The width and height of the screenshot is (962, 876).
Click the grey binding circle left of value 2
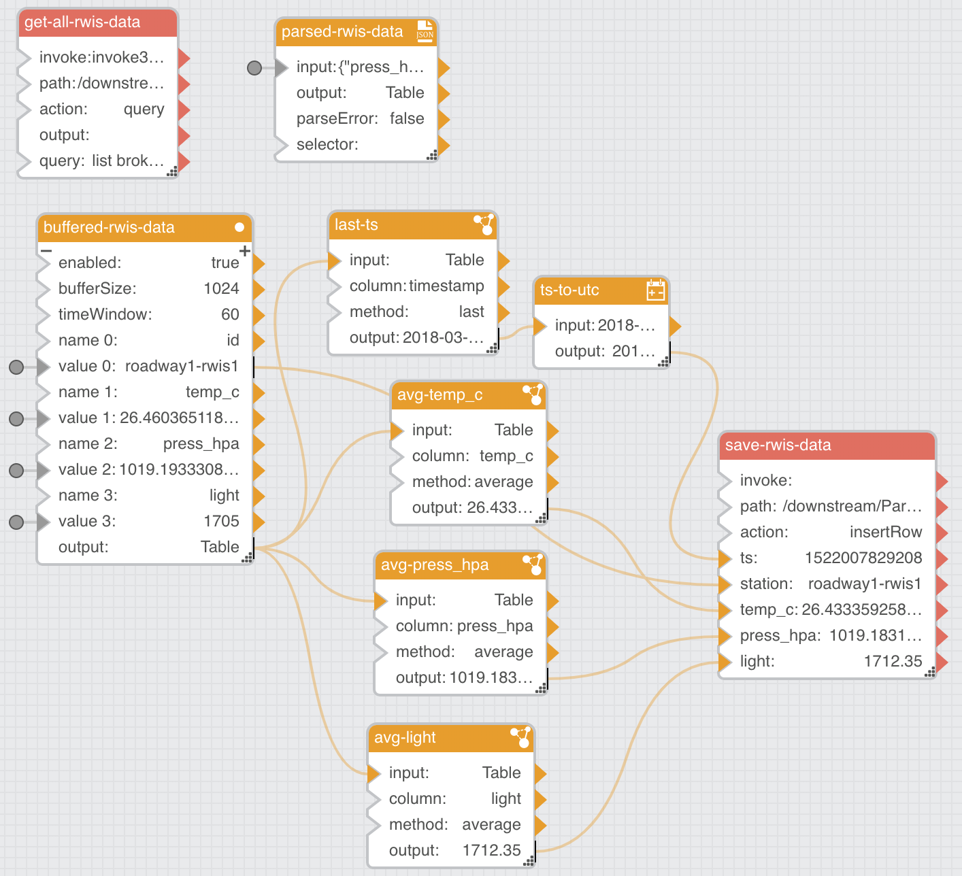click(x=16, y=471)
